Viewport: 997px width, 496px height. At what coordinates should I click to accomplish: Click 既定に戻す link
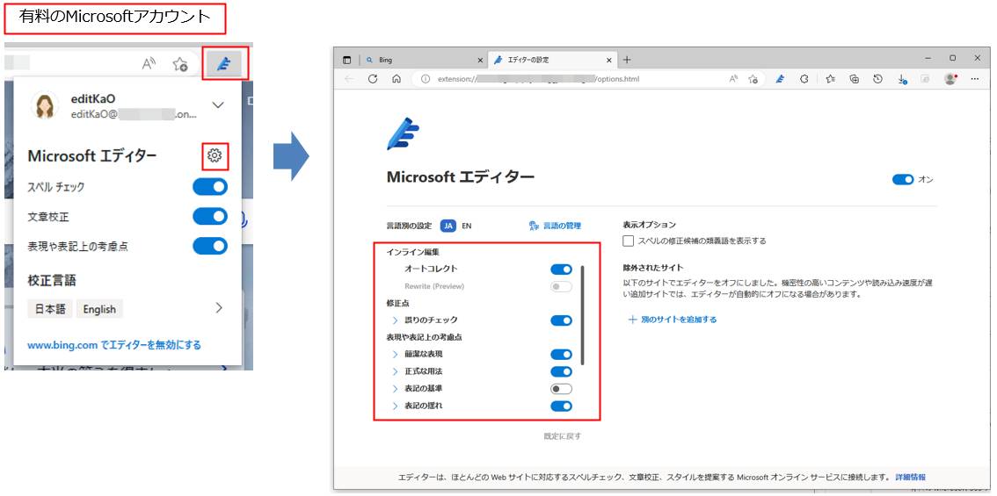(x=562, y=436)
